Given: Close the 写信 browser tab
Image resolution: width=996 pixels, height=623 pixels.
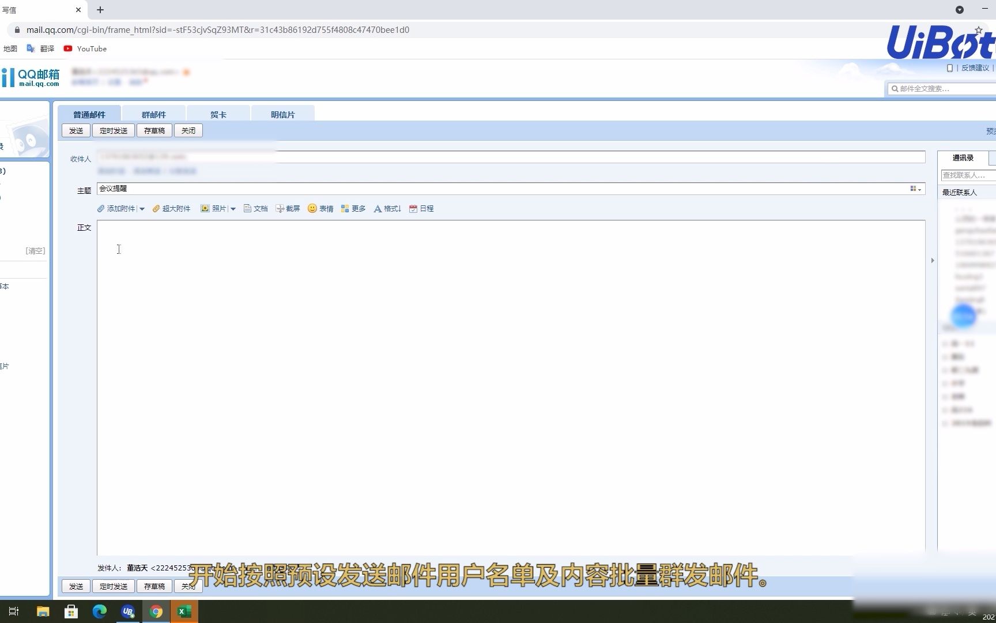Looking at the screenshot, I should pos(78,10).
